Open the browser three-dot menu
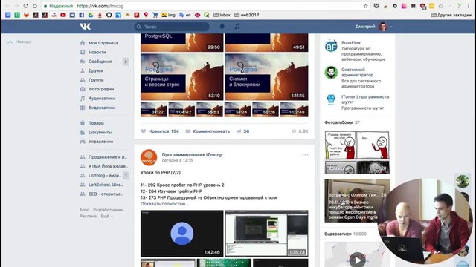The height and width of the screenshot is (267, 476). [x=469, y=6]
